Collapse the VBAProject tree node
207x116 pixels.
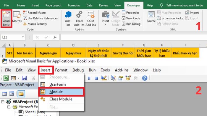coord(3,102)
